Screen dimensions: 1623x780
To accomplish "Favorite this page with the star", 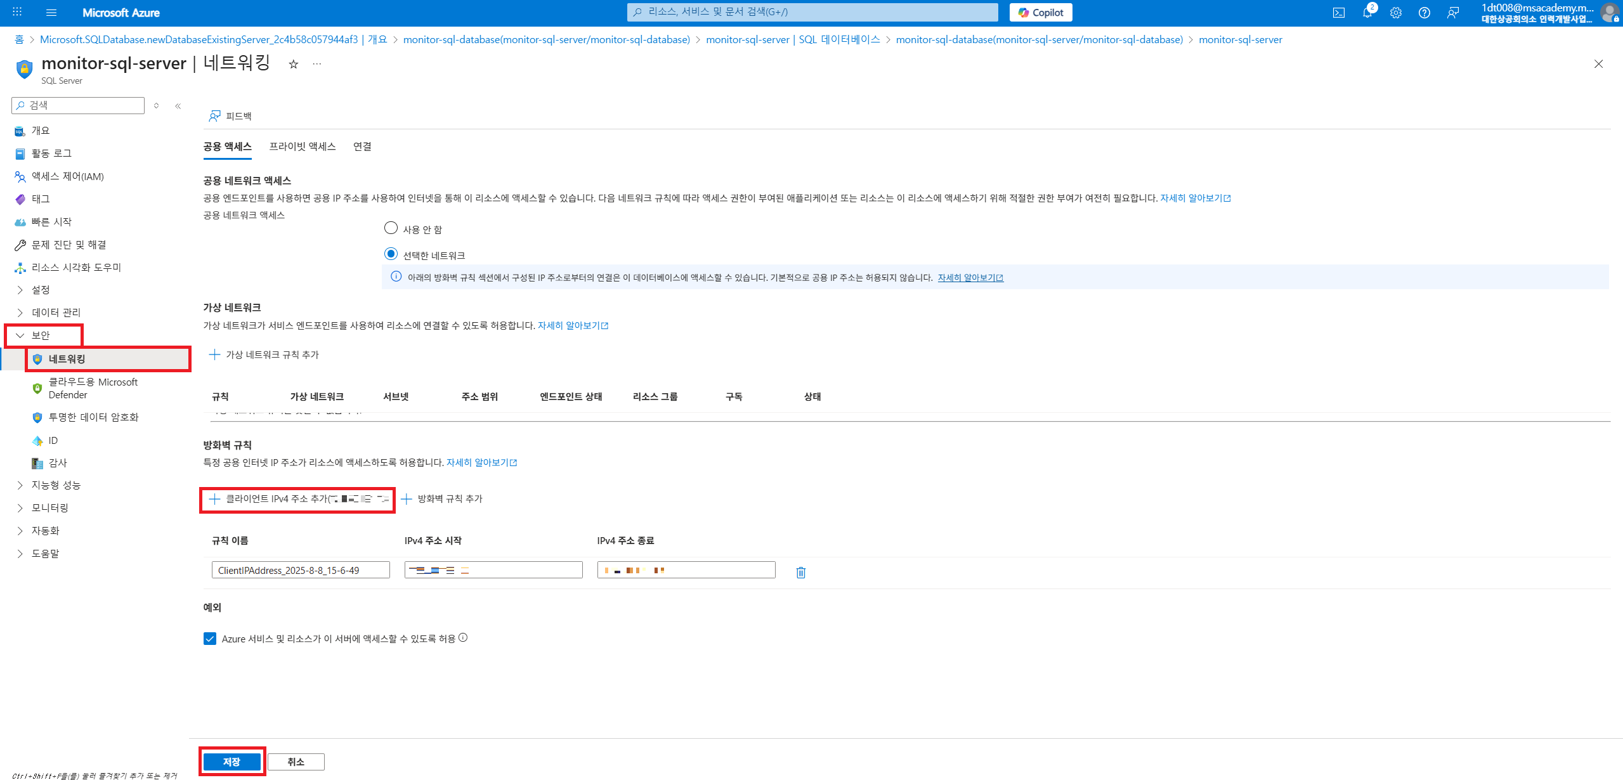I will pos(293,64).
